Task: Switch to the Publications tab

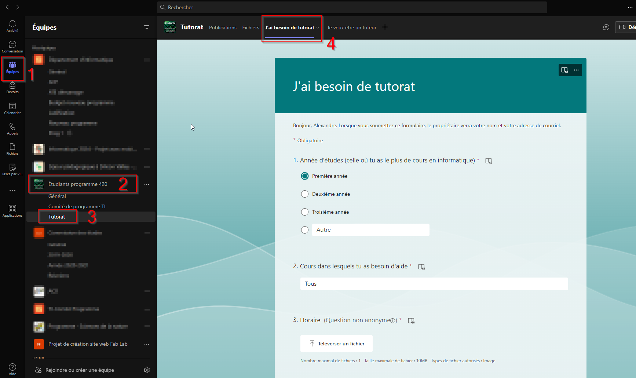Action: (x=223, y=27)
